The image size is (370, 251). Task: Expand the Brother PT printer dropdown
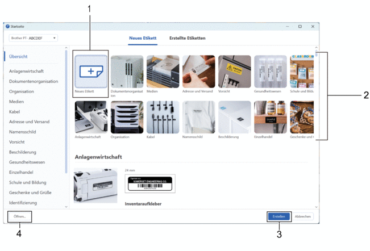click(34, 38)
